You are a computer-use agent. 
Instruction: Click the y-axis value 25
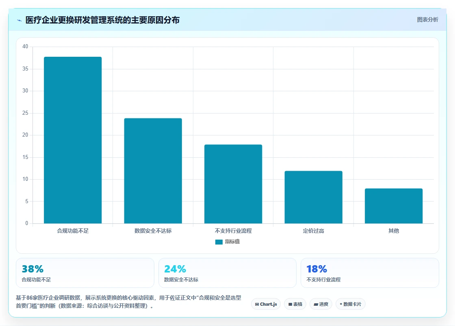[25, 113]
